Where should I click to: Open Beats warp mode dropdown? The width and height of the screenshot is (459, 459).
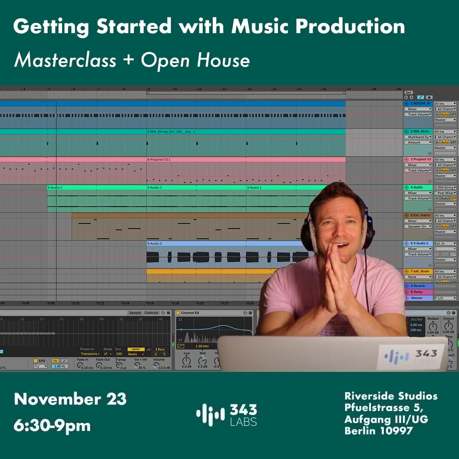tap(136, 354)
